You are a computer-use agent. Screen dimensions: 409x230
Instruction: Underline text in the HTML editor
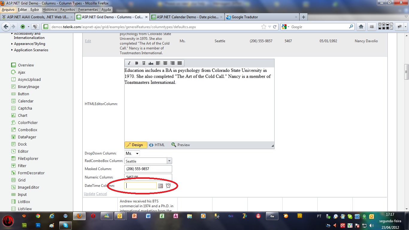144,63
